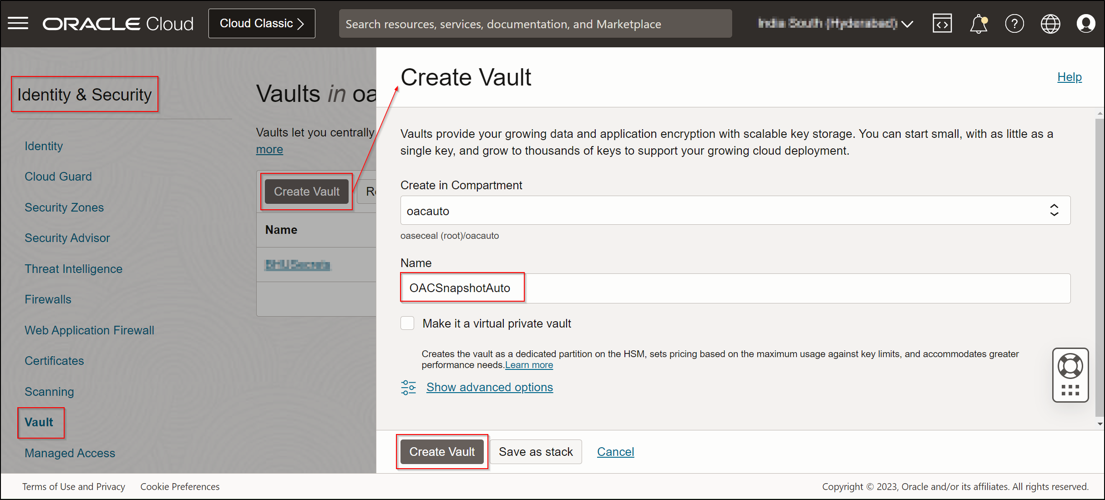Select Vault in the sidebar

tap(39, 422)
